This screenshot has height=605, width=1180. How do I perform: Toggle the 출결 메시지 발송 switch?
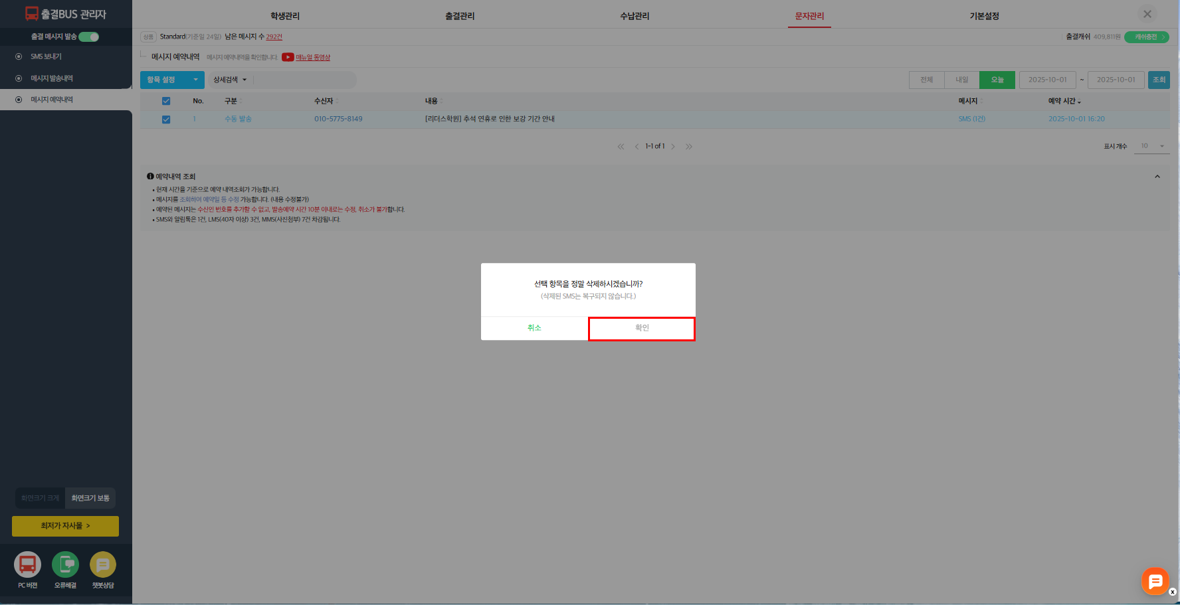pyautogui.click(x=89, y=37)
